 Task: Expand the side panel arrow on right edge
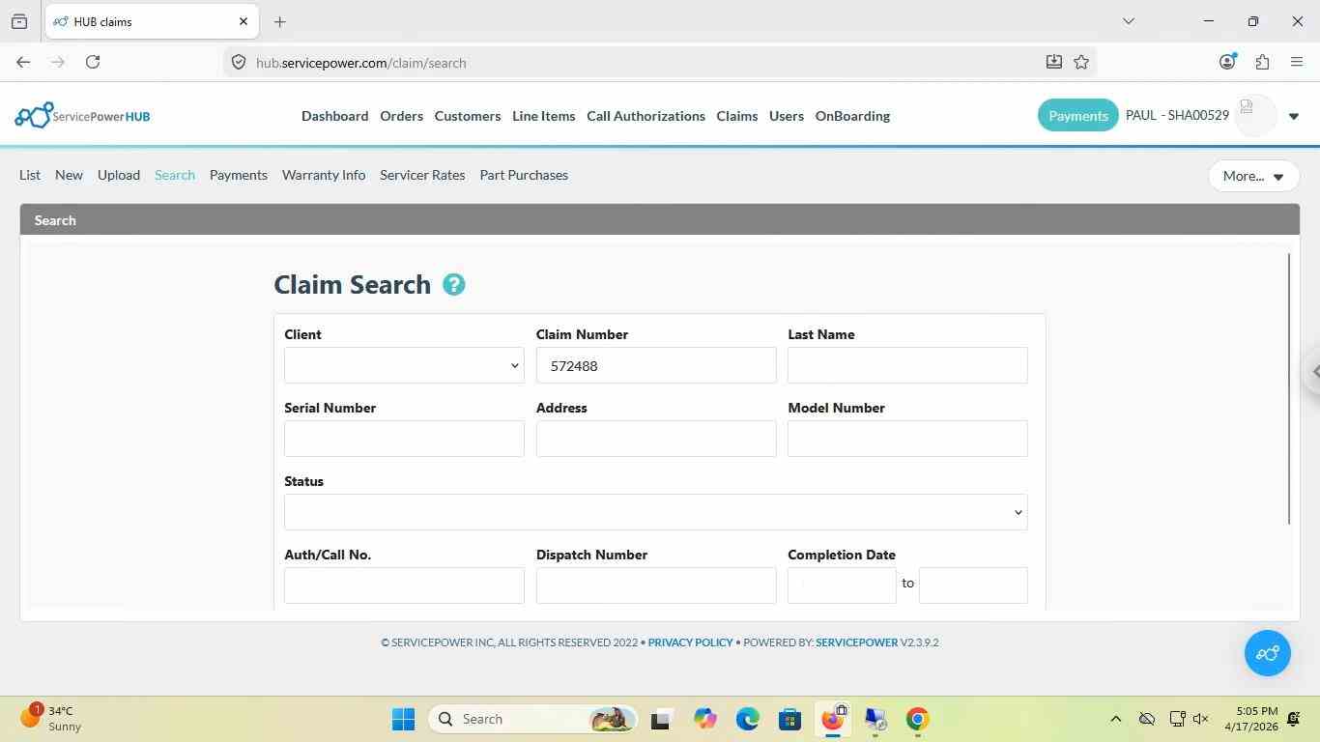pyautogui.click(x=1314, y=372)
